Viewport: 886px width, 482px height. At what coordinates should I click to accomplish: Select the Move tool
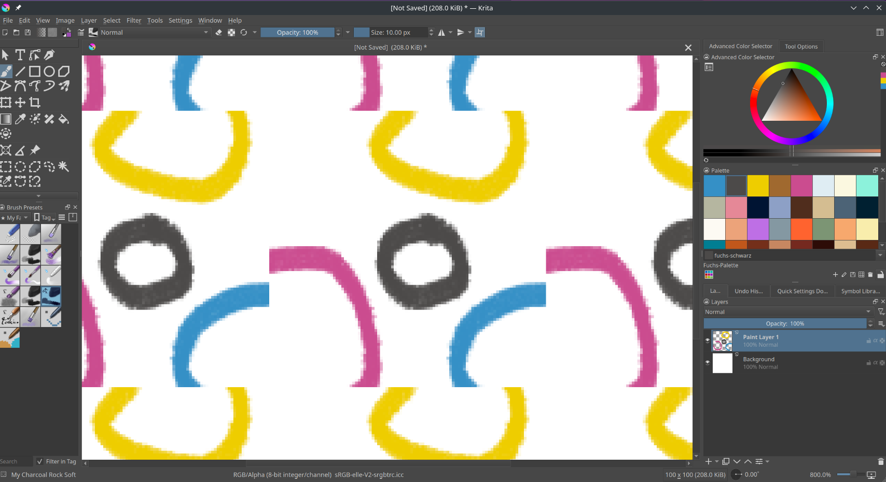[x=20, y=103]
